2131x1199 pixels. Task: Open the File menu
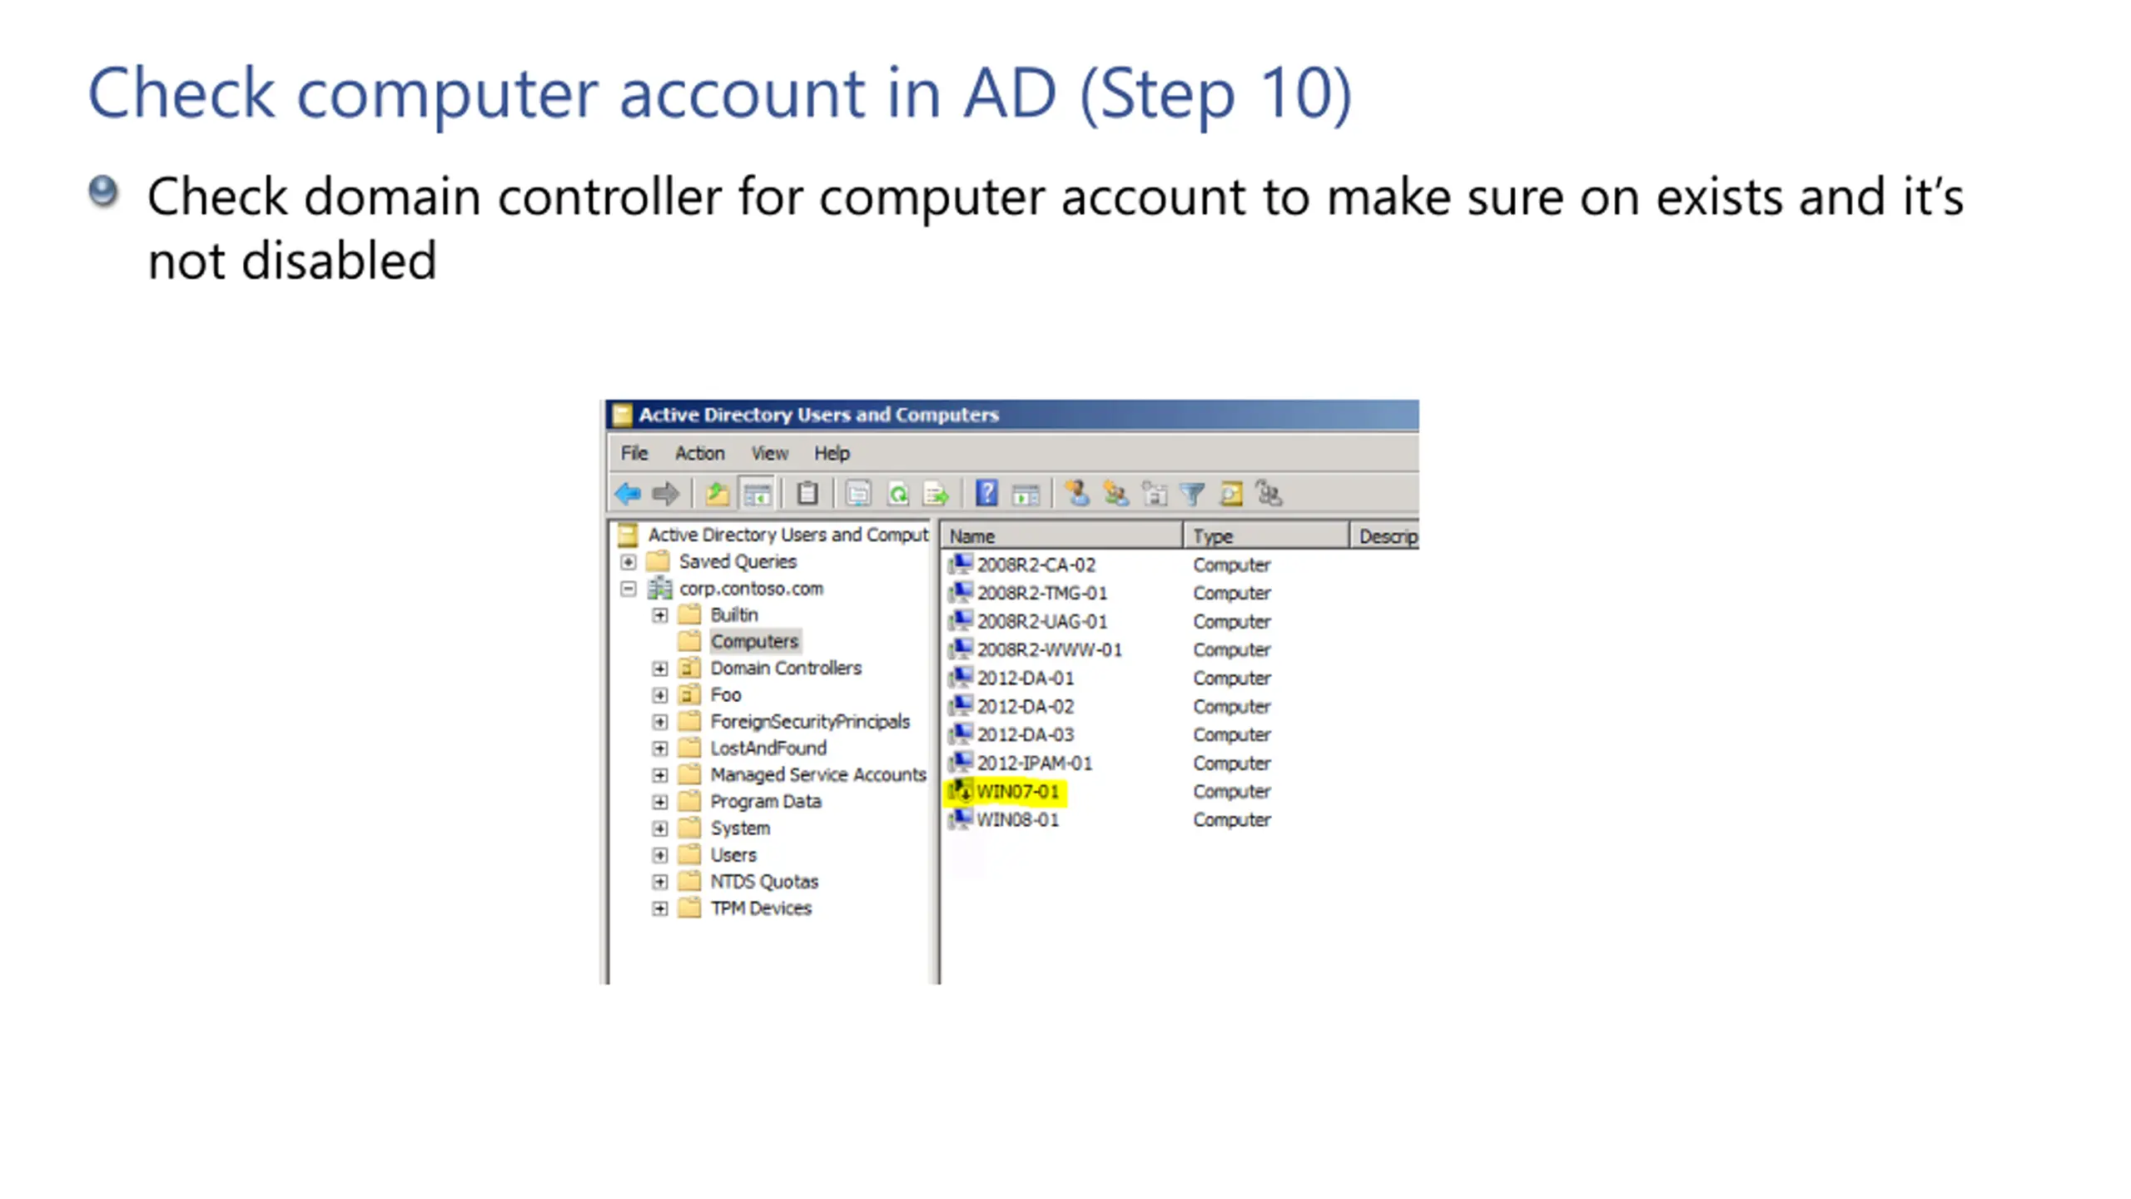pos(634,453)
